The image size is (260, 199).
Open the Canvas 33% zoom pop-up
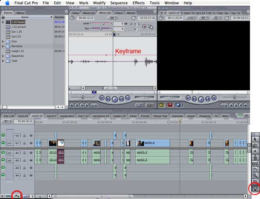click(191, 18)
